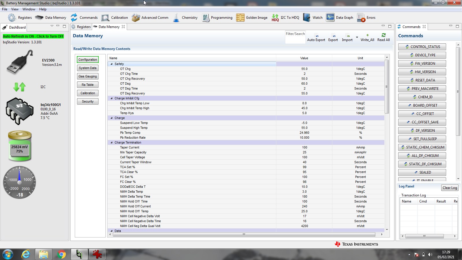Image resolution: width=462 pixels, height=260 pixels.
Task: Click the Filter/Search input field
Action: pyautogui.click(x=295, y=37)
